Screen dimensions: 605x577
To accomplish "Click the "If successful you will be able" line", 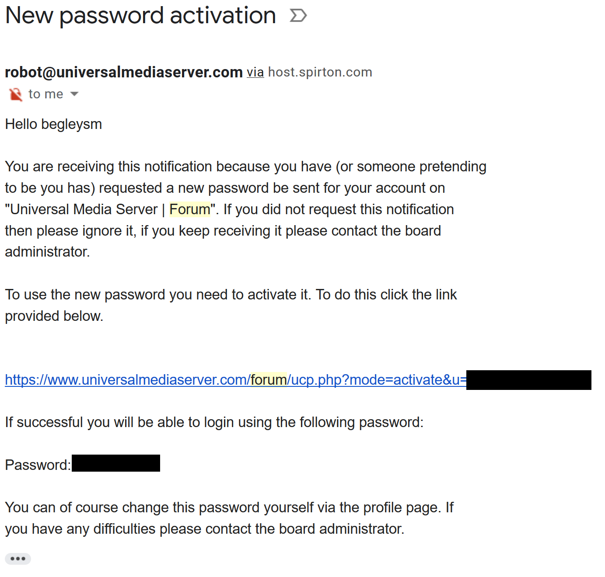I will [x=214, y=422].
